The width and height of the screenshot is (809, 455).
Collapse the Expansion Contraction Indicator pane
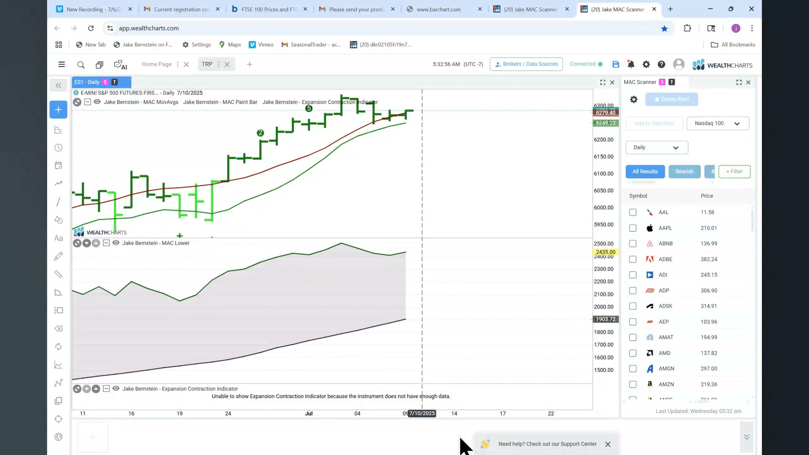coord(106,388)
